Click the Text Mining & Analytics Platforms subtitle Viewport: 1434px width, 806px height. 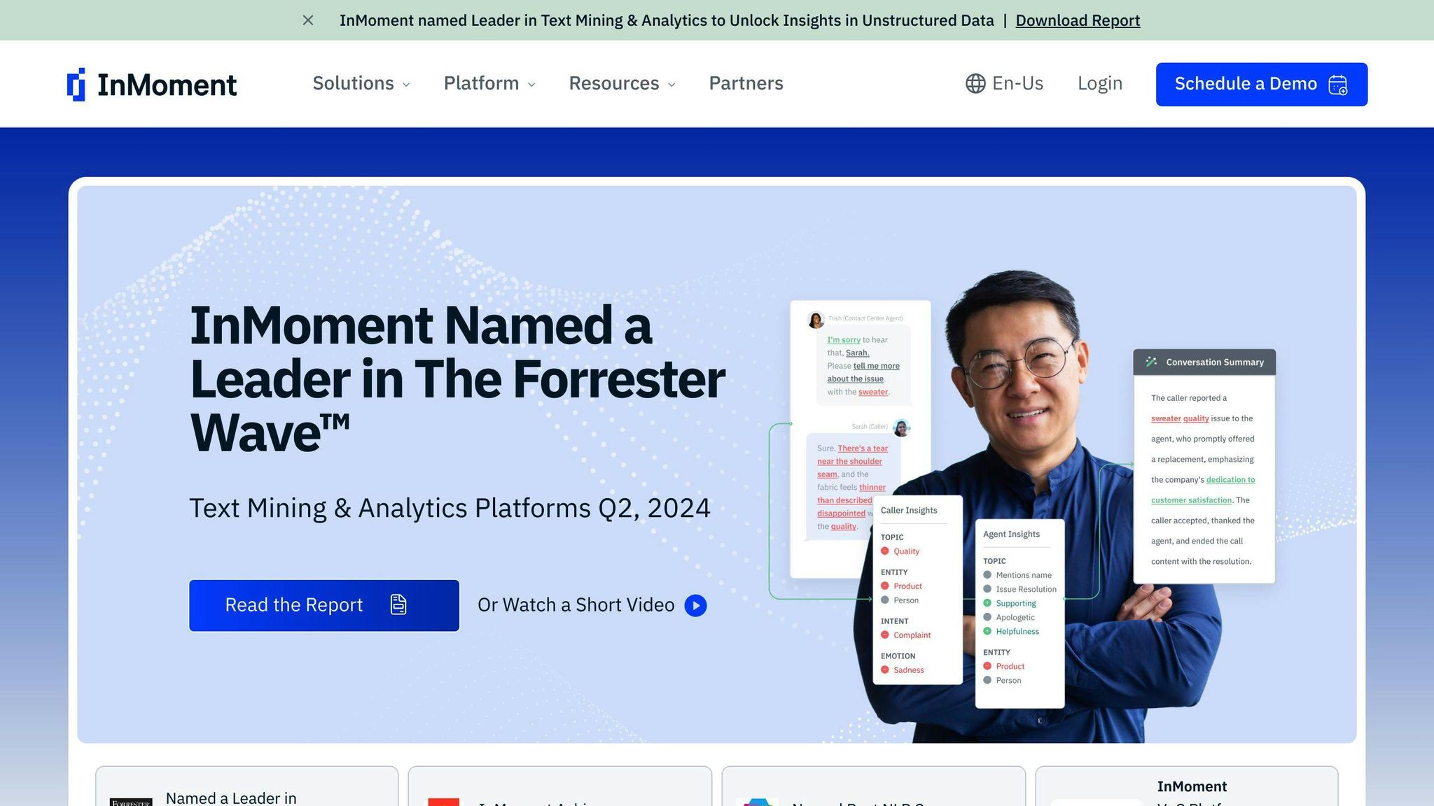(x=450, y=508)
